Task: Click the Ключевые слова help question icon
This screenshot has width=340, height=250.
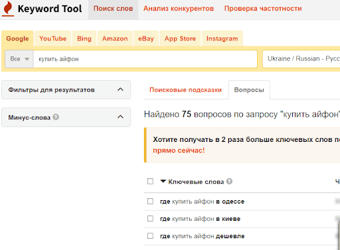Action: click(230, 181)
